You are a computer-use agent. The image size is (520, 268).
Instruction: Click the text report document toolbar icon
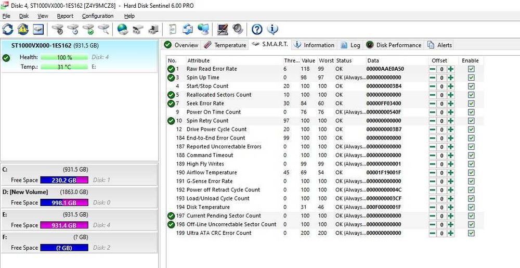point(172,29)
